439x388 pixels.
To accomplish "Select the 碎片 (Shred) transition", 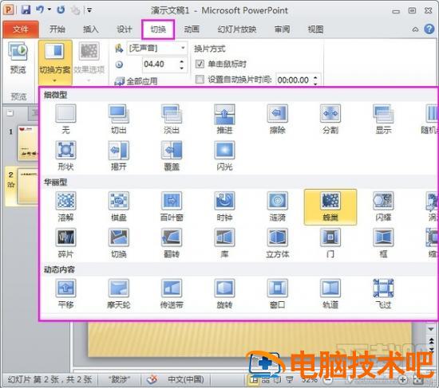I will click(x=65, y=243).
